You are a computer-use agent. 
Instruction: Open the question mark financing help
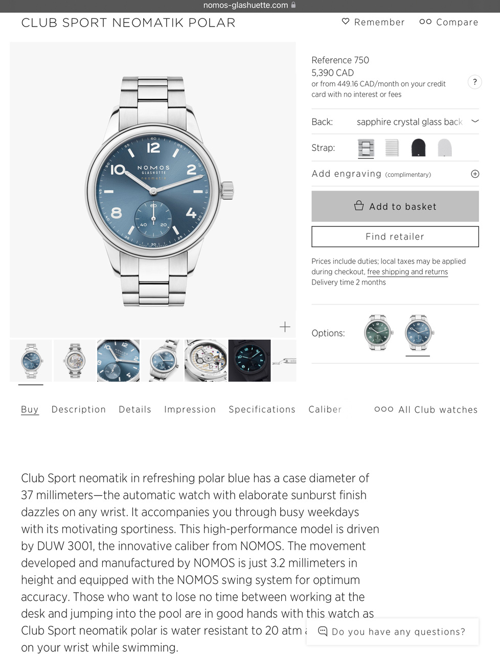coord(474,82)
